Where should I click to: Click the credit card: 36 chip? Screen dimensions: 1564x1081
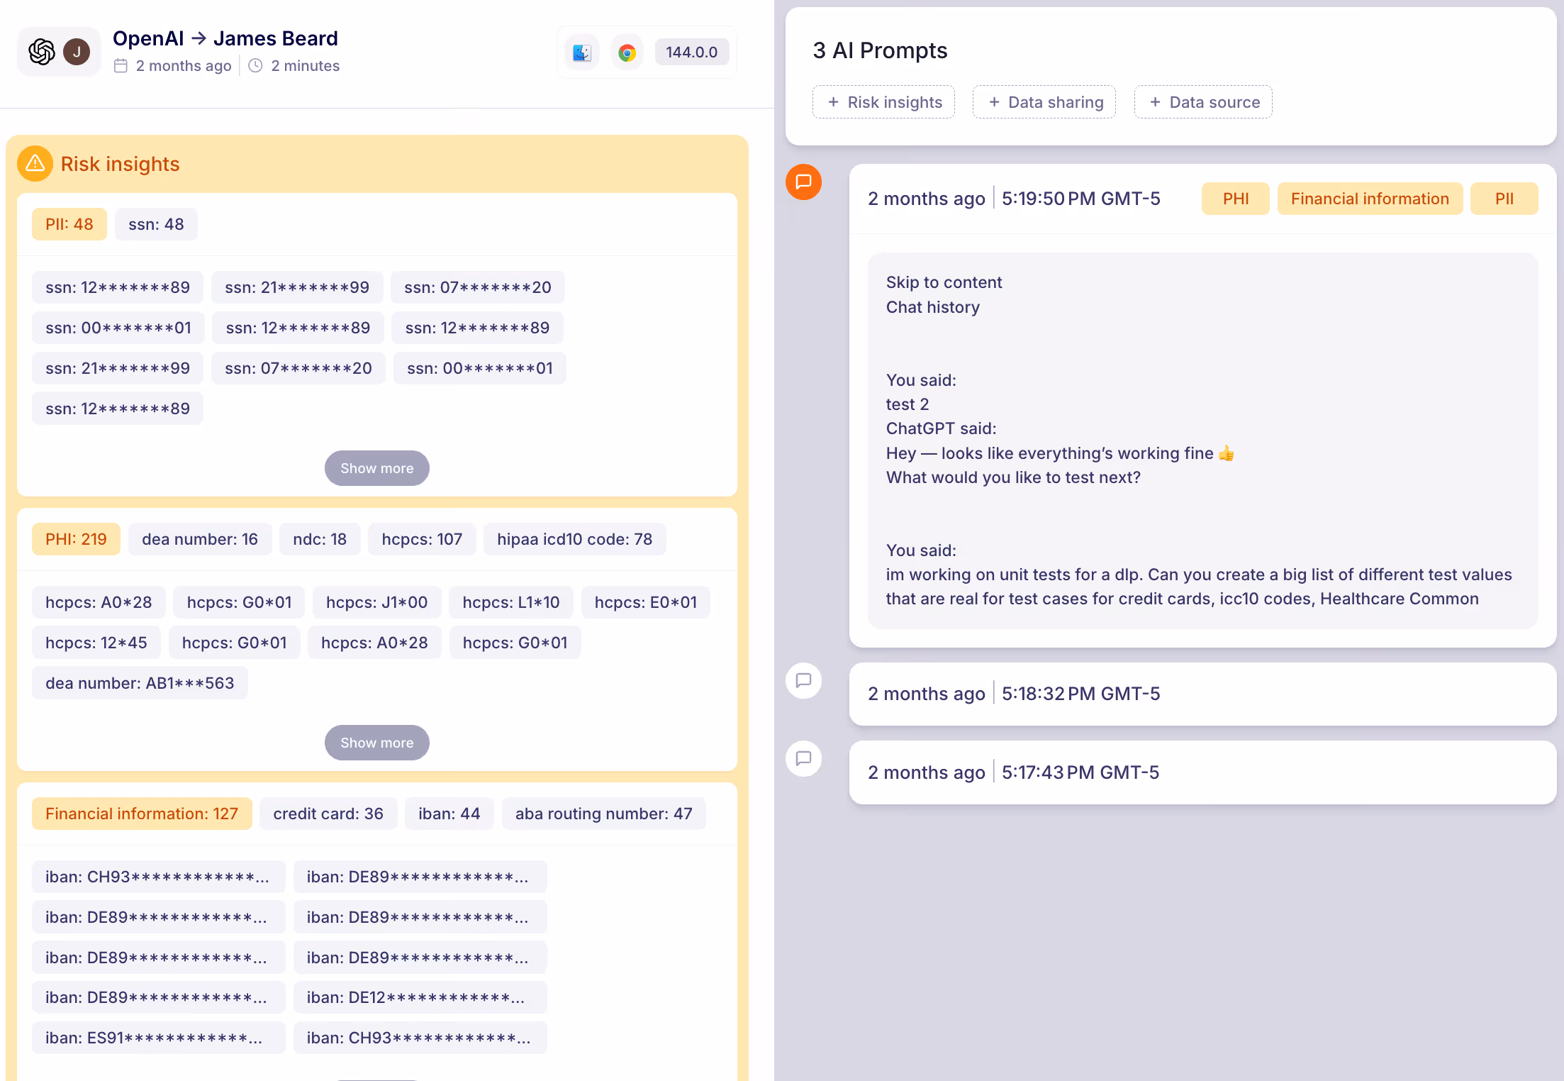328,814
